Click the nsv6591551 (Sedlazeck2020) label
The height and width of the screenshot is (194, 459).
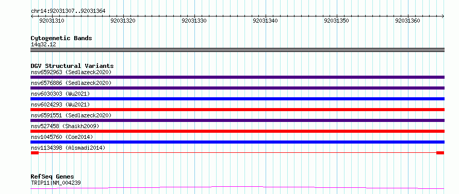click(x=71, y=115)
